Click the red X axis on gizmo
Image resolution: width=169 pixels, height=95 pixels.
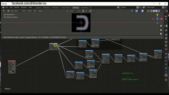pos(161,19)
